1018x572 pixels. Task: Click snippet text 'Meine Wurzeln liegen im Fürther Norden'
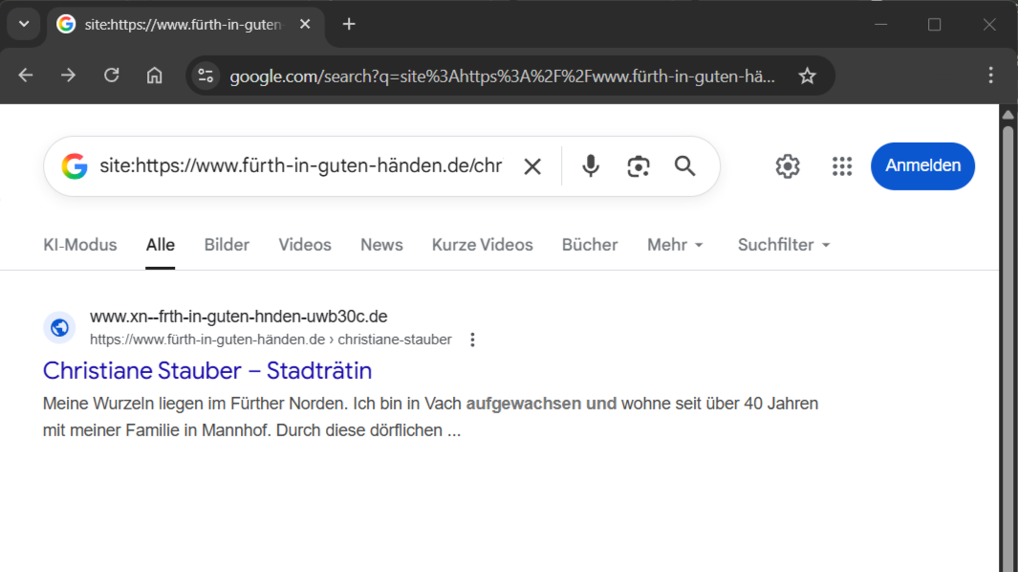195,404
